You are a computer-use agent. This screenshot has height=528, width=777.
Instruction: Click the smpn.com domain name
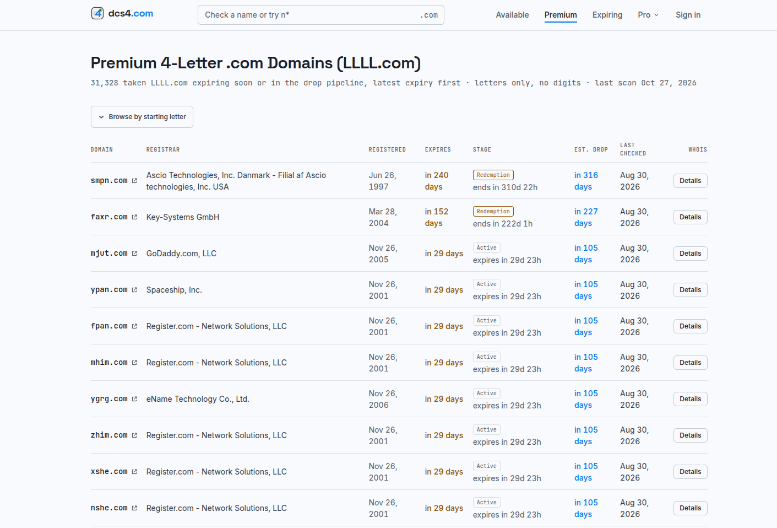[109, 181]
